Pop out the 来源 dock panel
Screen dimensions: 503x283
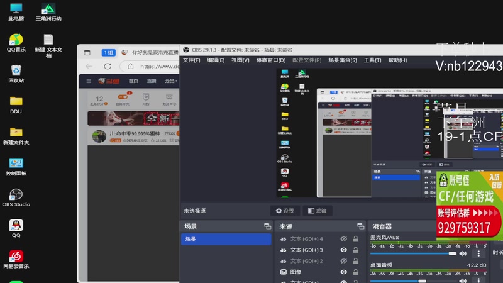[360, 226]
